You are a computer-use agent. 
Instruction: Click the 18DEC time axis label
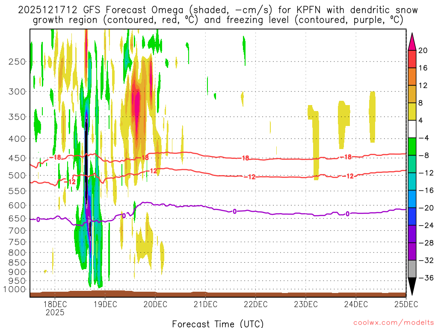click(x=55, y=304)
